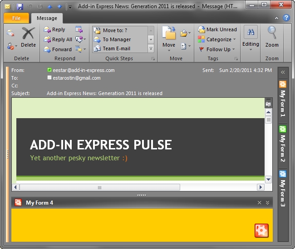Go to next item using down arrow
The width and height of the screenshot is (295, 249).
tap(59, 7)
